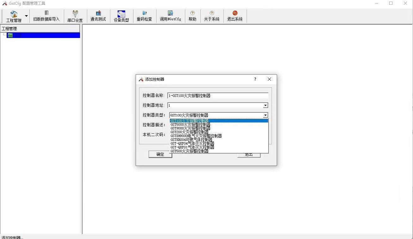Run 重码检查 duplicate code check
This screenshot has width=413, height=239.
144,16
